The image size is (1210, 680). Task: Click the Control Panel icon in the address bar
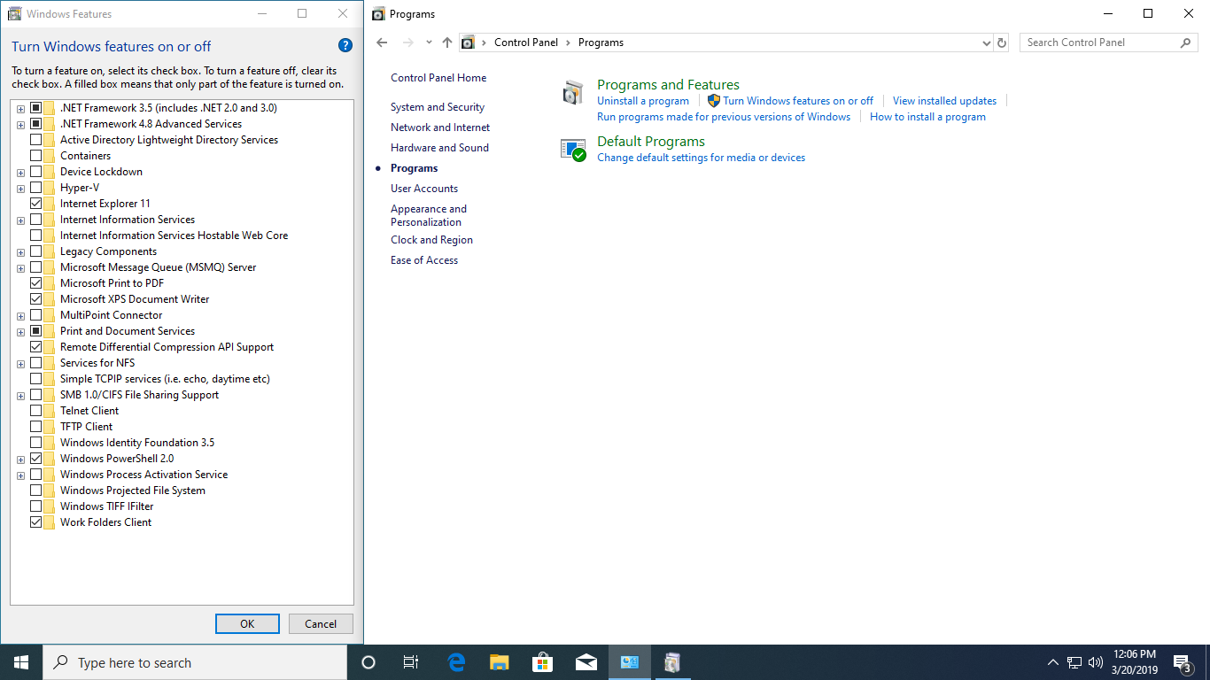469,42
